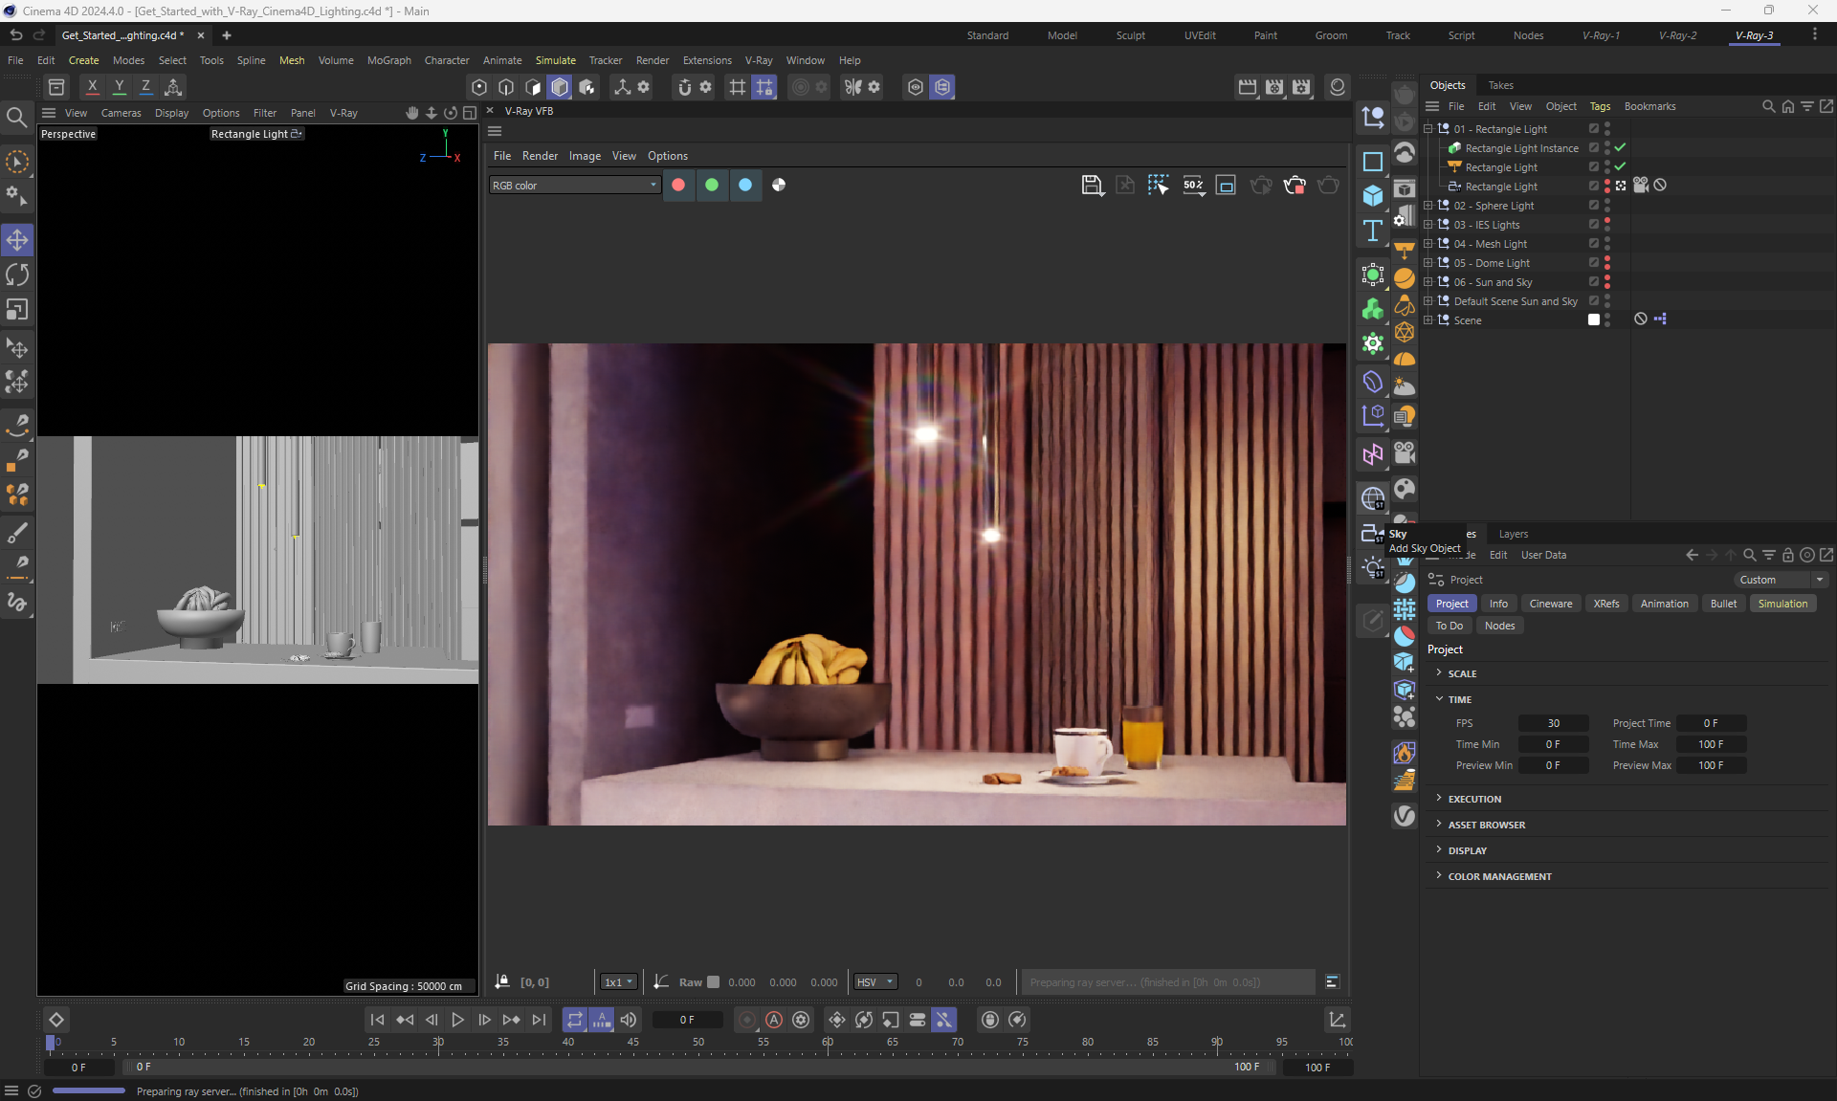Click the Text spline tool icon
This screenshot has height=1101, width=1837.
(x=1373, y=231)
